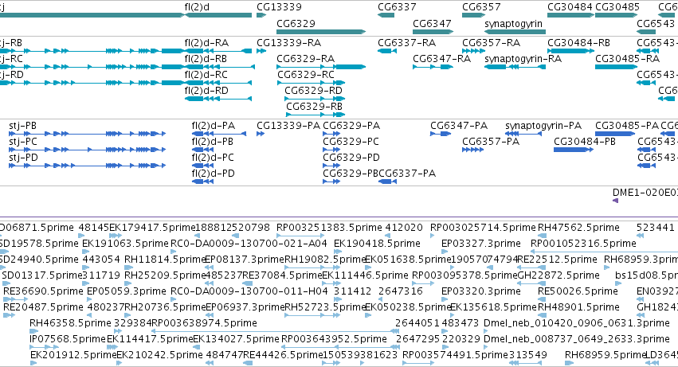
Task: Click the CG6337-PA coding feature
Action: point(387,182)
